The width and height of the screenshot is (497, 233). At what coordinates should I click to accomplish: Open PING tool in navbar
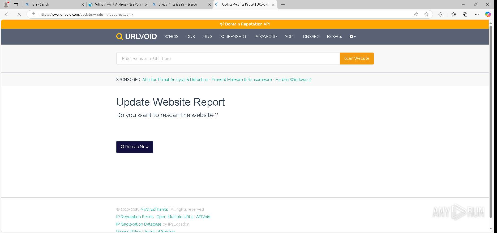[207, 37]
